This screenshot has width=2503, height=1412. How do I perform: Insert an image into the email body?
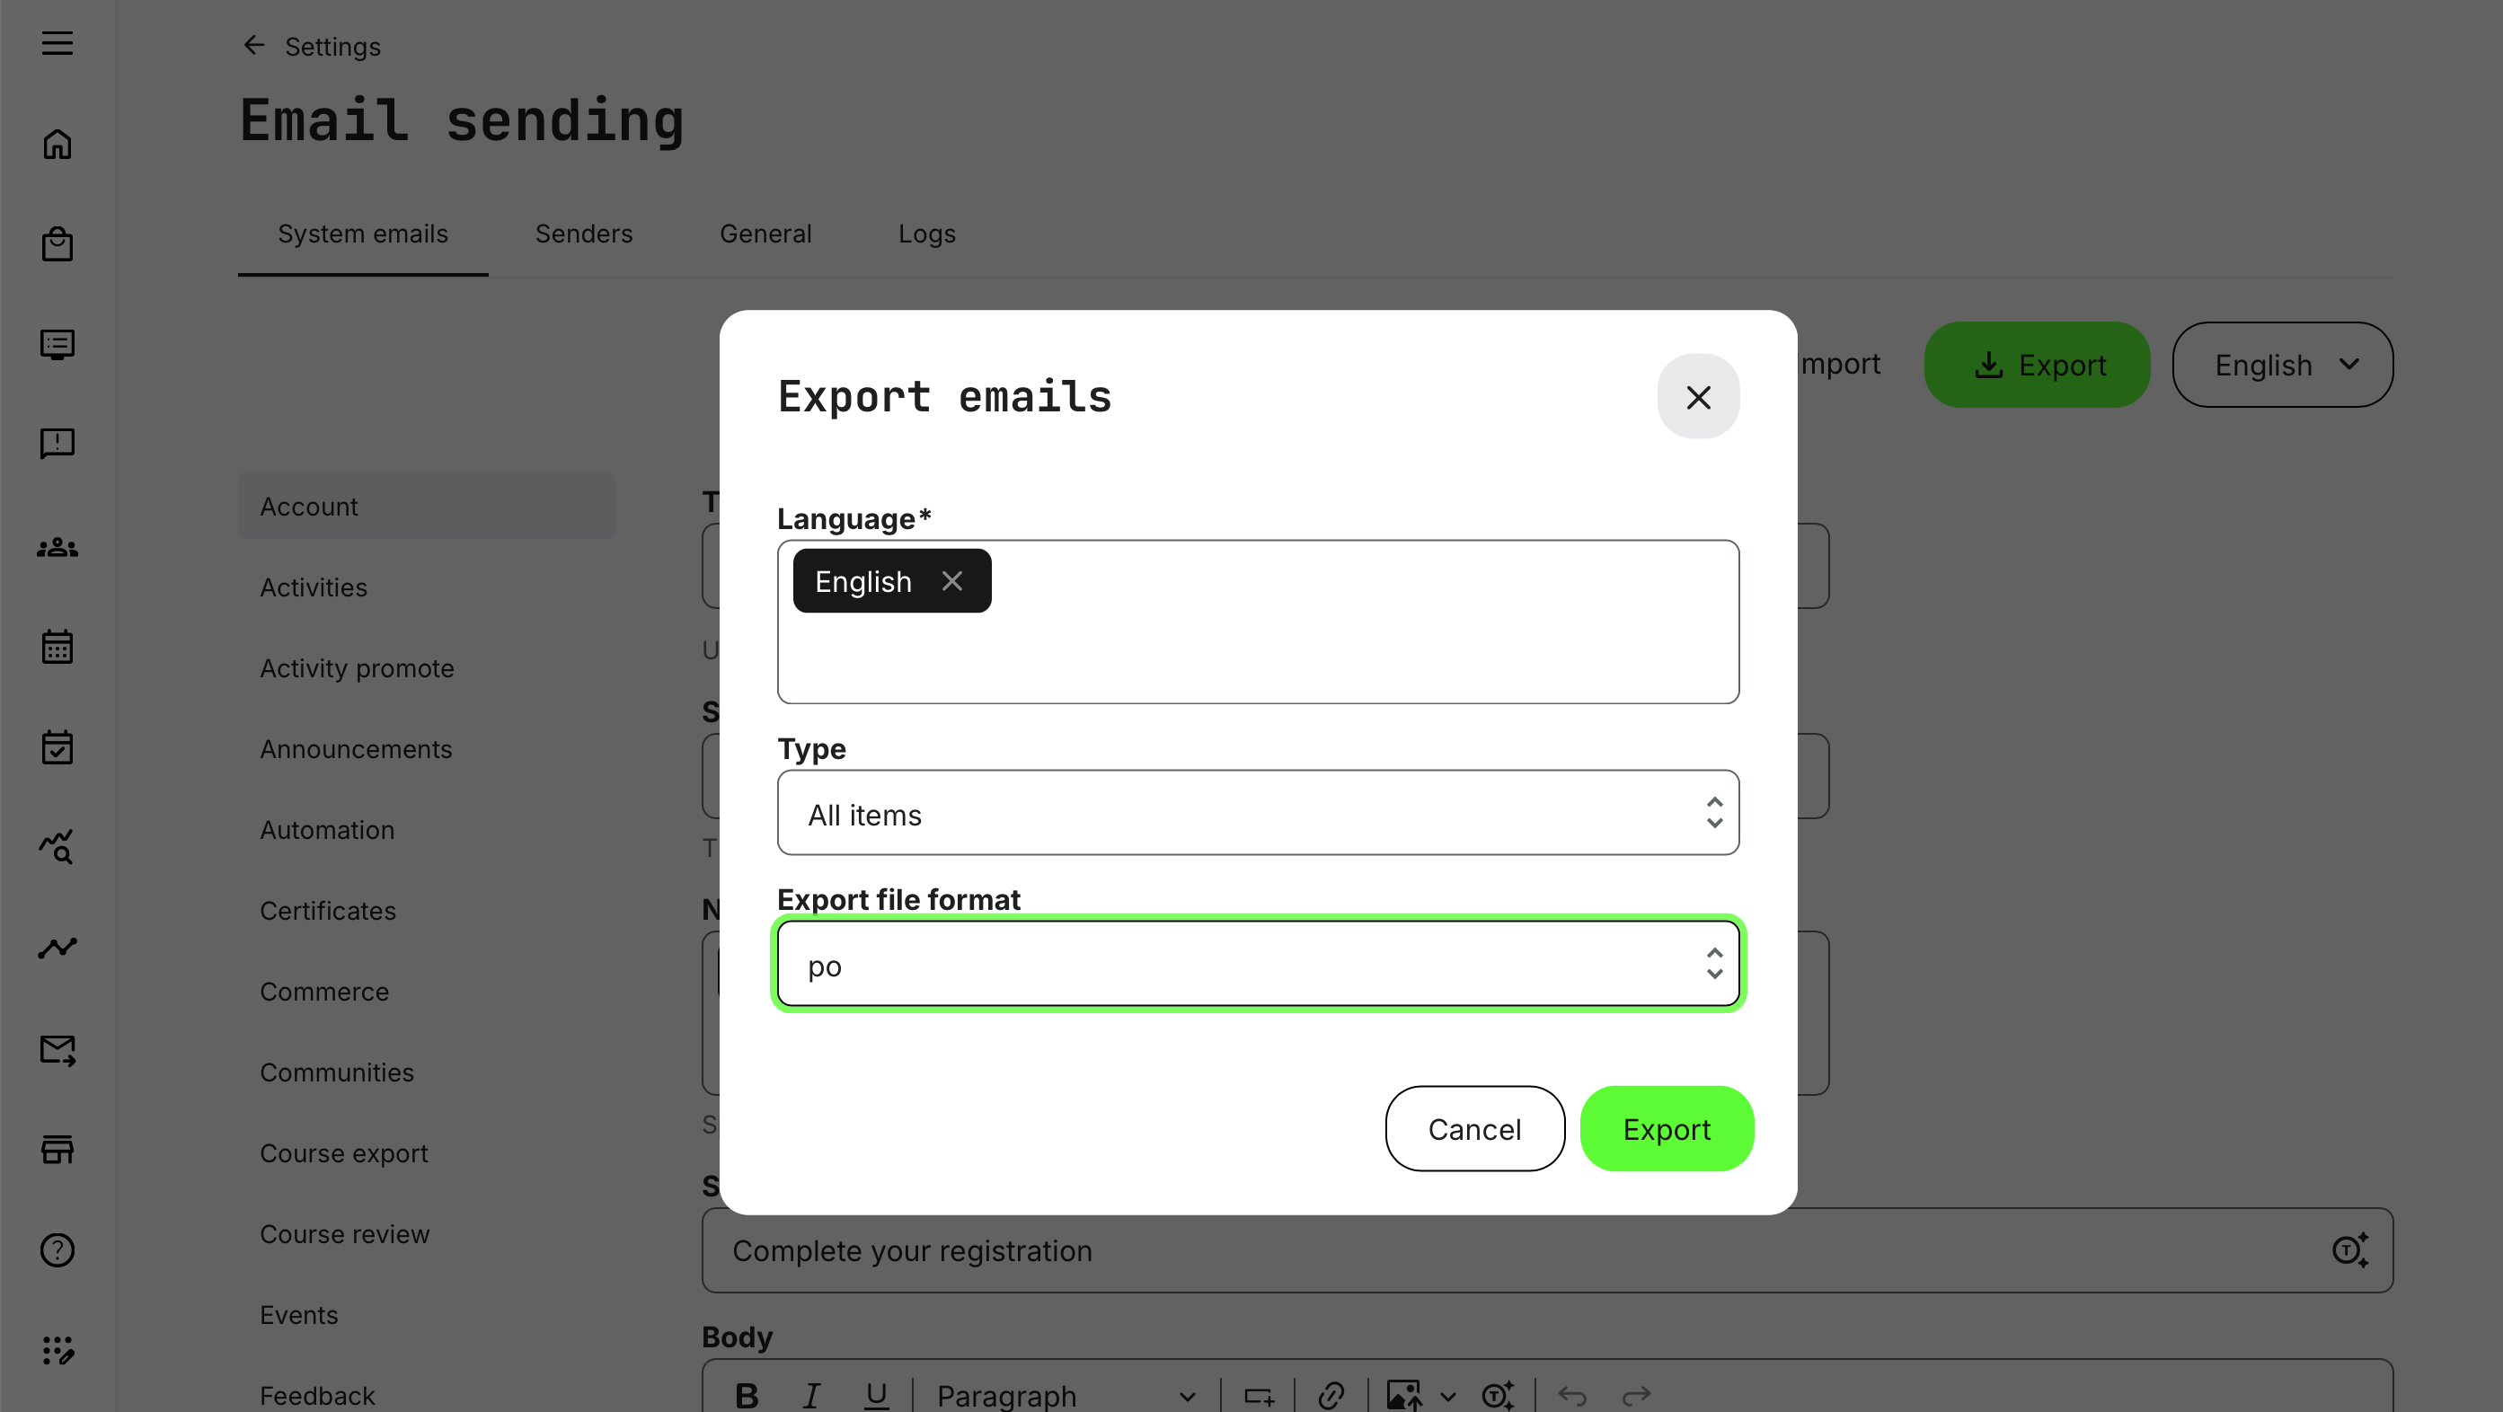tap(1403, 1396)
